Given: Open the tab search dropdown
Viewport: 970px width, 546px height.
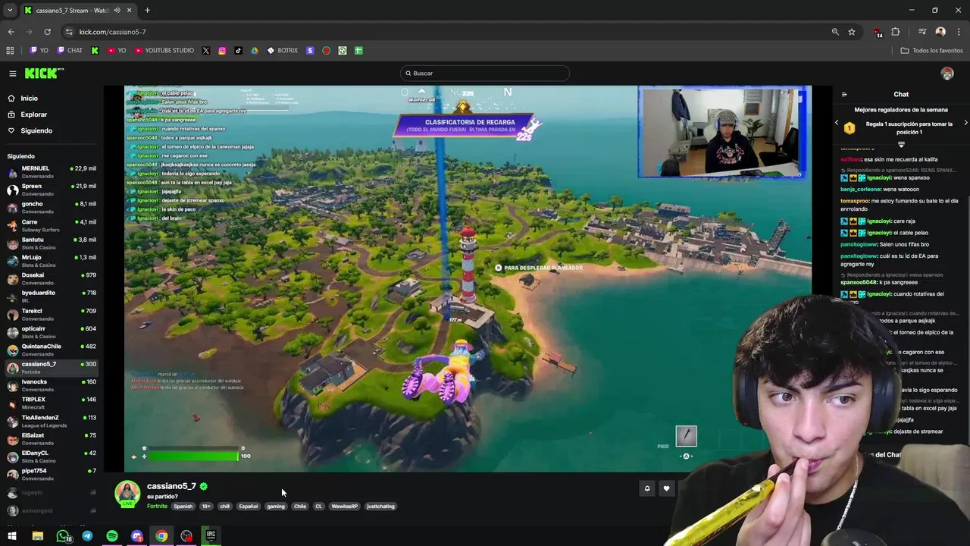Looking at the screenshot, I should click(10, 11).
